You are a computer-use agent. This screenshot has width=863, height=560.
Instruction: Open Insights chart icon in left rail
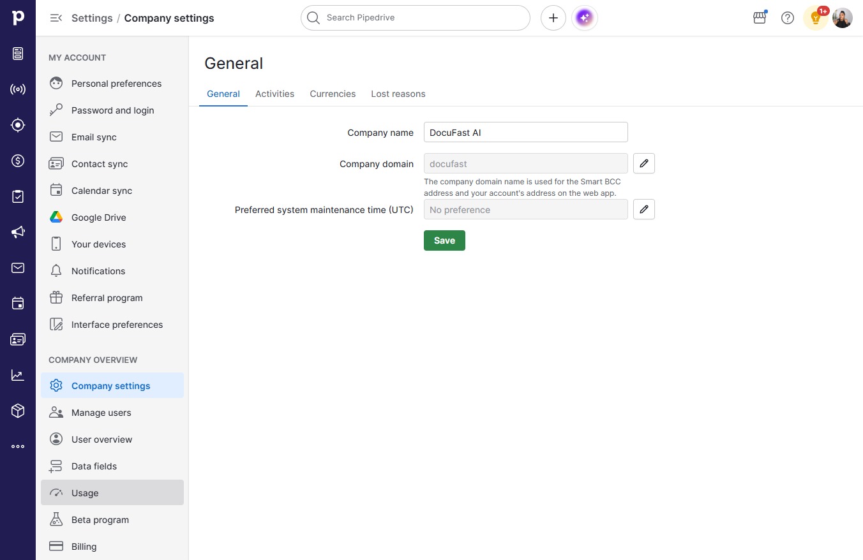coord(18,375)
